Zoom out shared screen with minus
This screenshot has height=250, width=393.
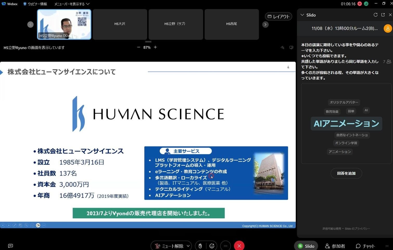click(x=139, y=47)
